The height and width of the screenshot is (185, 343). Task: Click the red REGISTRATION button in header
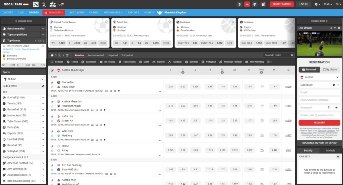coord(282,4)
